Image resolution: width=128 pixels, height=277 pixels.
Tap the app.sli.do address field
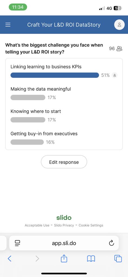[x=64, y=243]
